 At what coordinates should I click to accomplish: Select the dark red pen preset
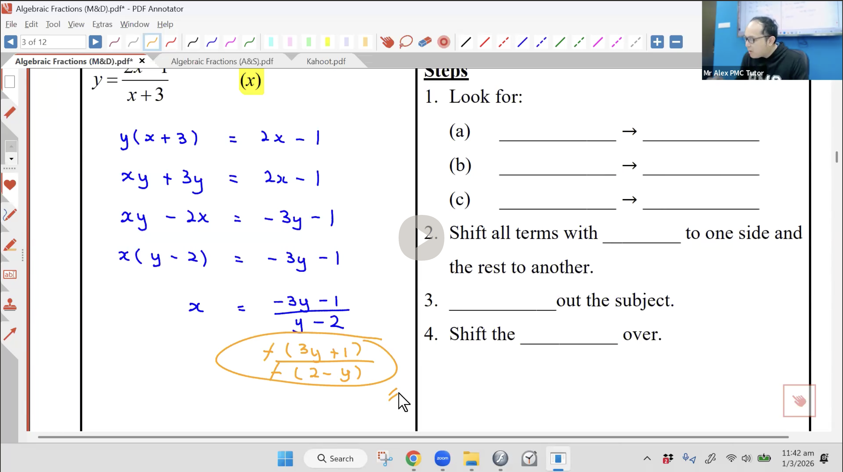click(x=114, y=42)
